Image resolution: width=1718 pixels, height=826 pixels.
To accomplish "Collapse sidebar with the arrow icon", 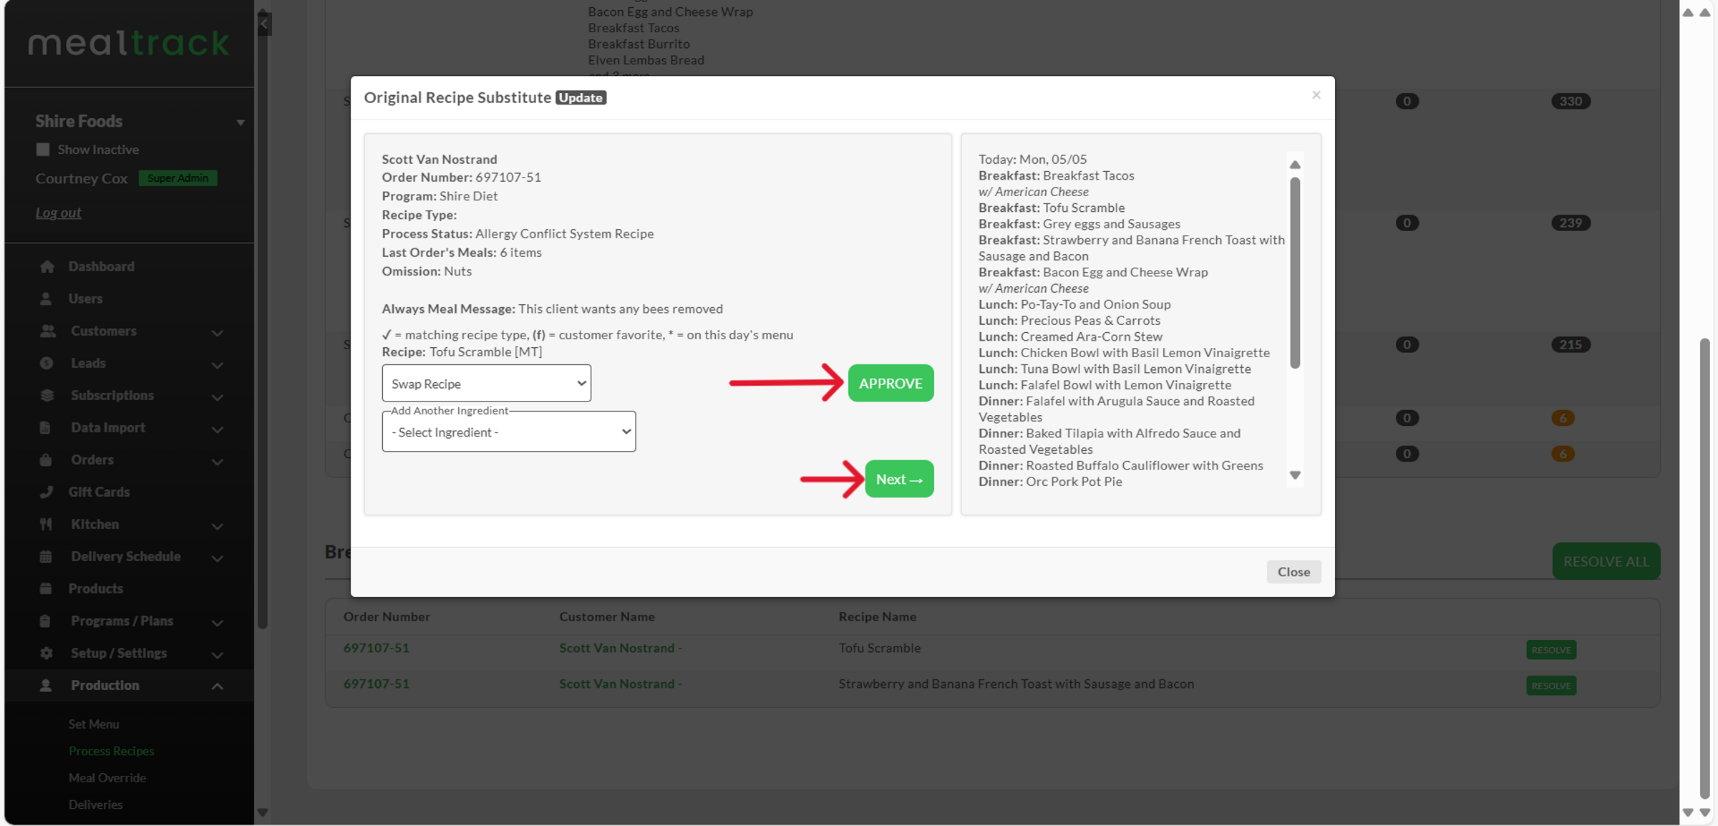I will 264,24.
